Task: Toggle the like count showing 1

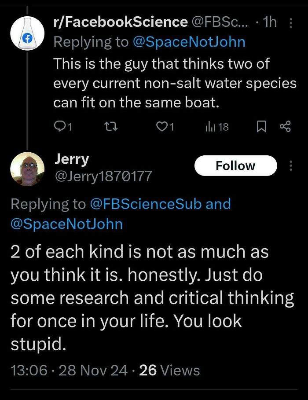Action: (x=172, y=127)
